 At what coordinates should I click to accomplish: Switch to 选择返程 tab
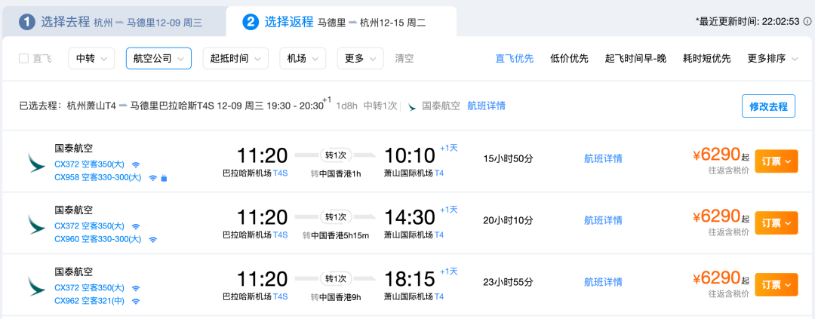pyautogui.click(x=341, y=23)
